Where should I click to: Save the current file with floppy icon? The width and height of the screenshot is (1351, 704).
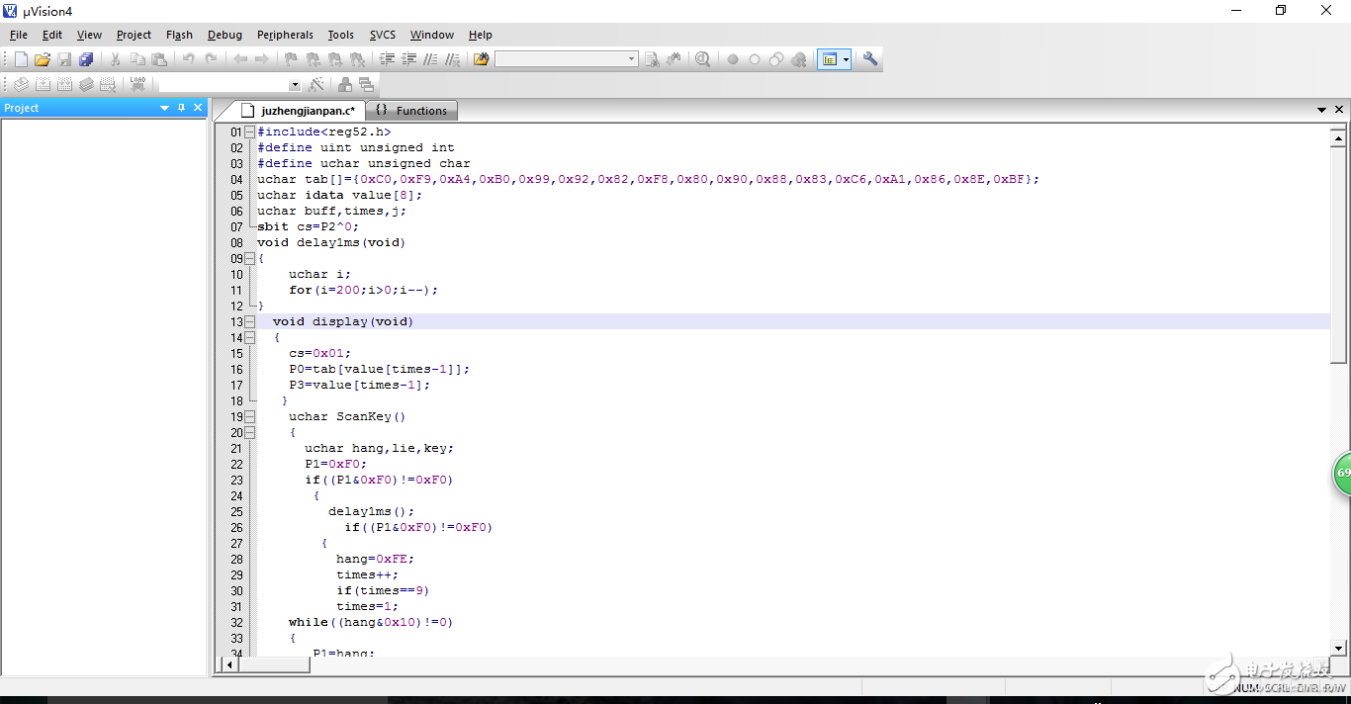pyautogui.click(x=64, y=59)
